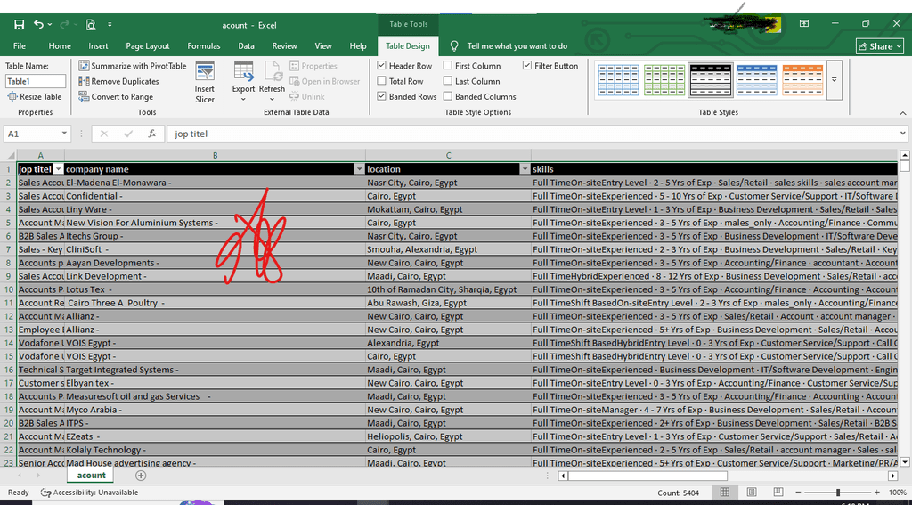Image resolution: width=912 pixels, height=505 pixels.
Task: Click the Redo arrow icon
Action: (64, 24)
